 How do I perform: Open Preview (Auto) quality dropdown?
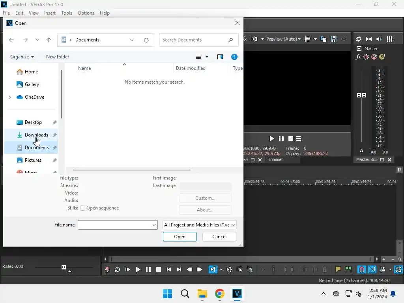point(283,39)
